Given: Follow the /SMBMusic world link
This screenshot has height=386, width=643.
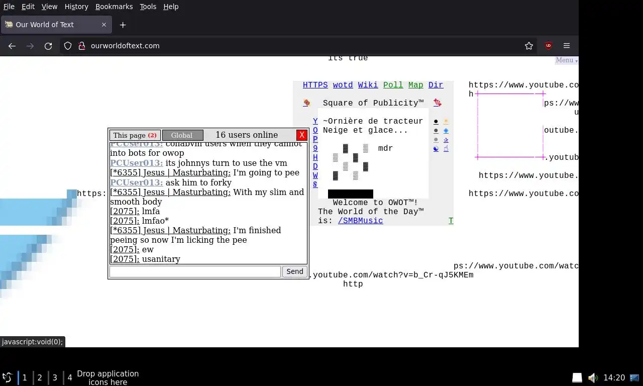Looking at the screenshot, I should point(360,221).
